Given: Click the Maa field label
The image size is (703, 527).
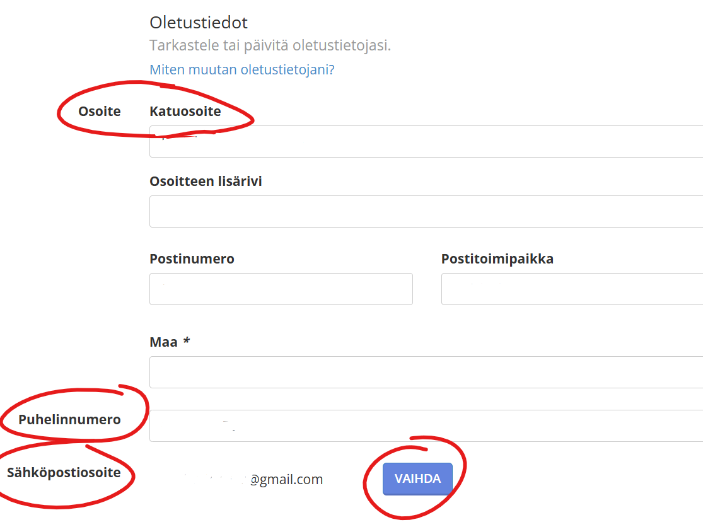Looking at the screenshot, I should click(163, 342).
